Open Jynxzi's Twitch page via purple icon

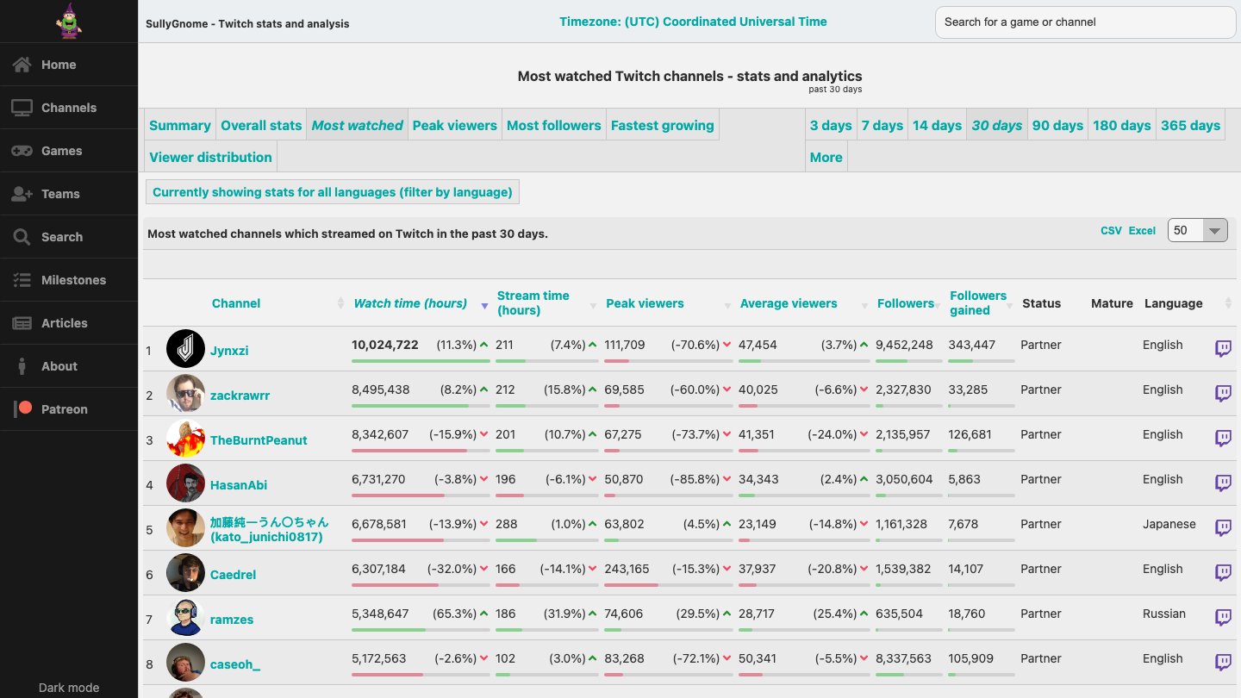(1223, 348)
